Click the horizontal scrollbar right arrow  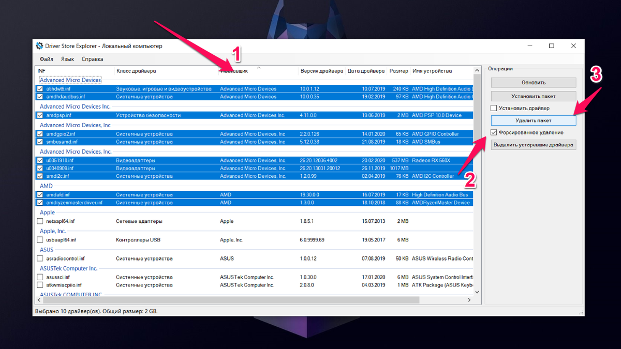tap(469, 300)
